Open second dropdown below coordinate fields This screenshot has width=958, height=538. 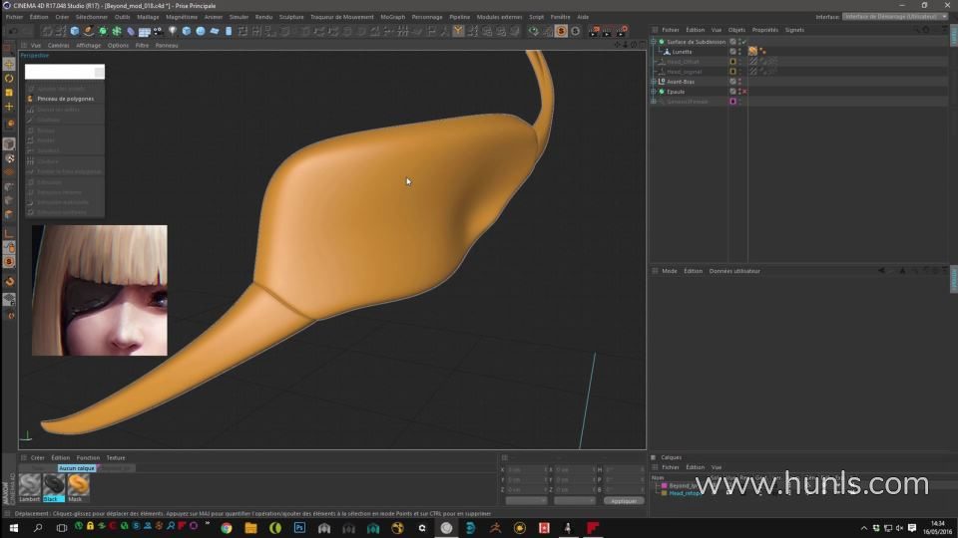pyautogui.click(x=575, y=501)
